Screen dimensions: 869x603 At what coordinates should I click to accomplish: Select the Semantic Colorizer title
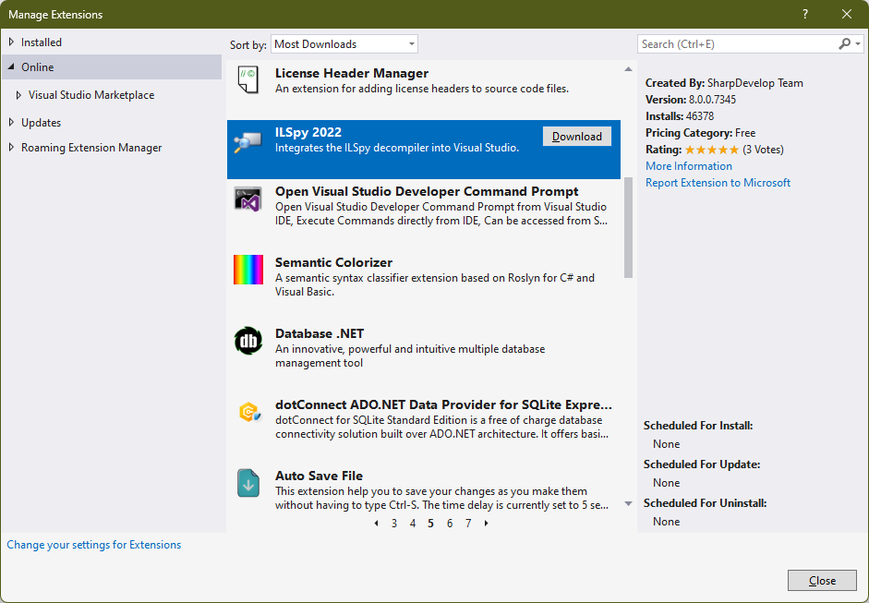click(x=333, y=262)
